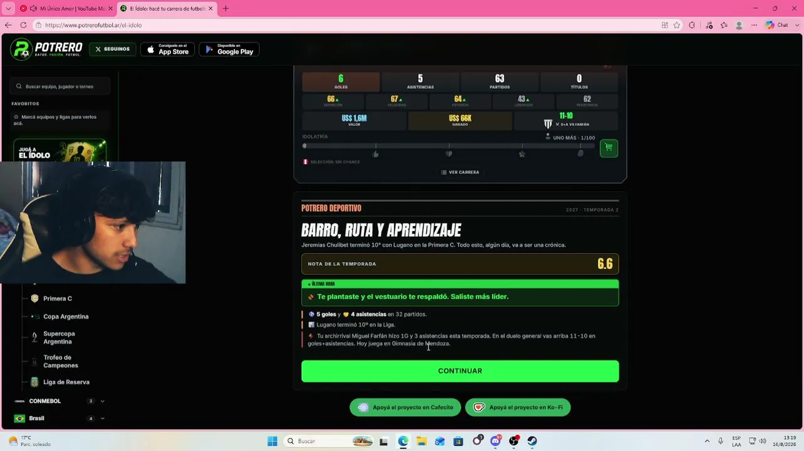Click the 11-10 rivalry vs Farfán box

tap(566, 120)
